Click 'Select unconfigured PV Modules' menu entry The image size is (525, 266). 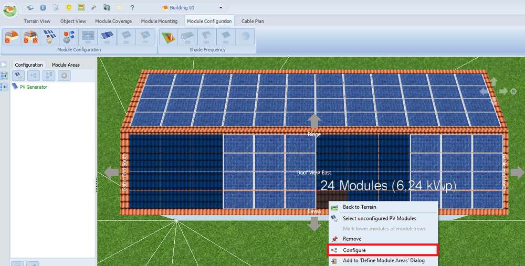(x=379, y=218)
